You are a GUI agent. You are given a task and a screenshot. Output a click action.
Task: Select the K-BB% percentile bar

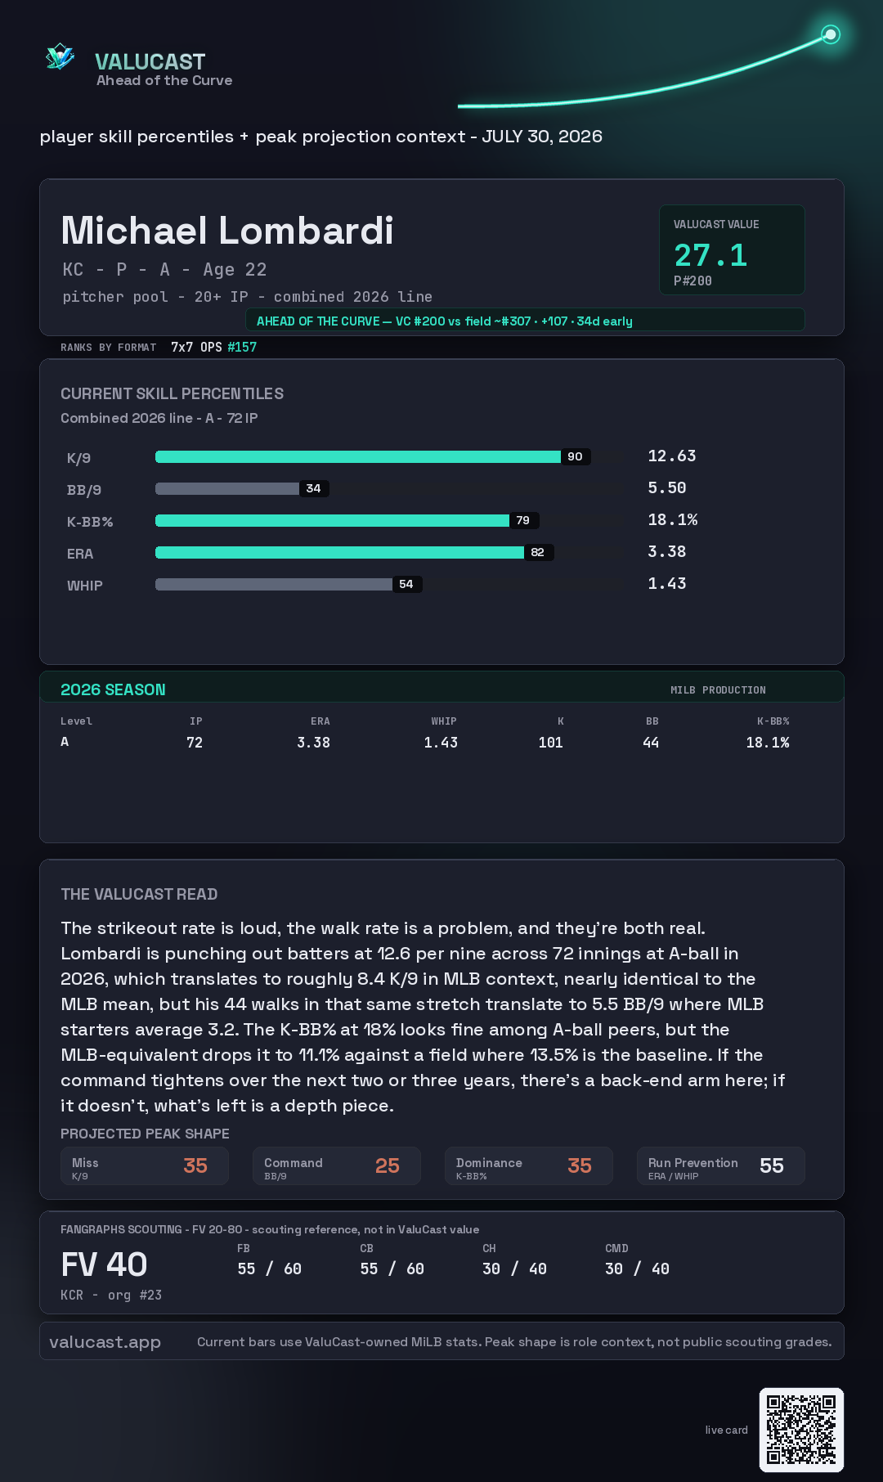[x=388, y=520]
